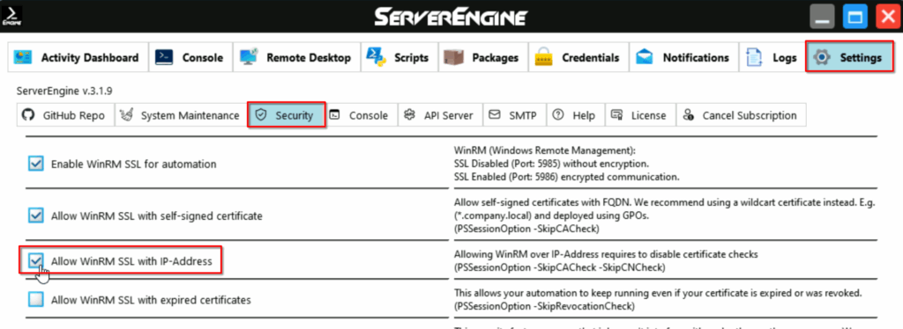Switch to the Remote Desktop tab
The image size is (903, 329).
(296, 57)
